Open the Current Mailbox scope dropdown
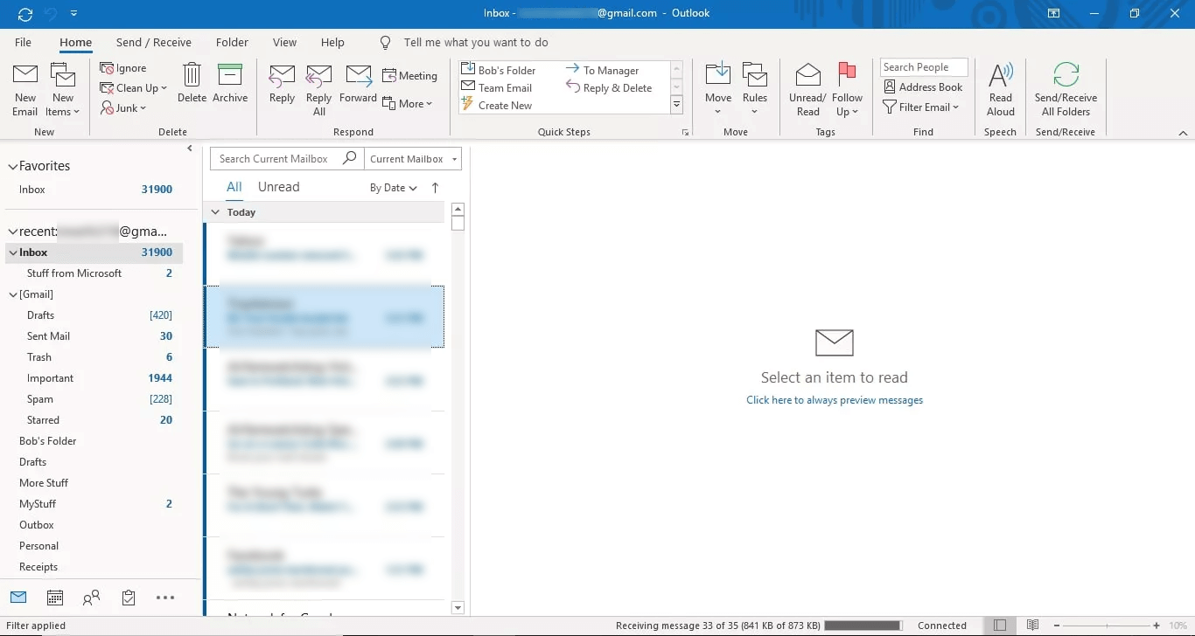 413,159
